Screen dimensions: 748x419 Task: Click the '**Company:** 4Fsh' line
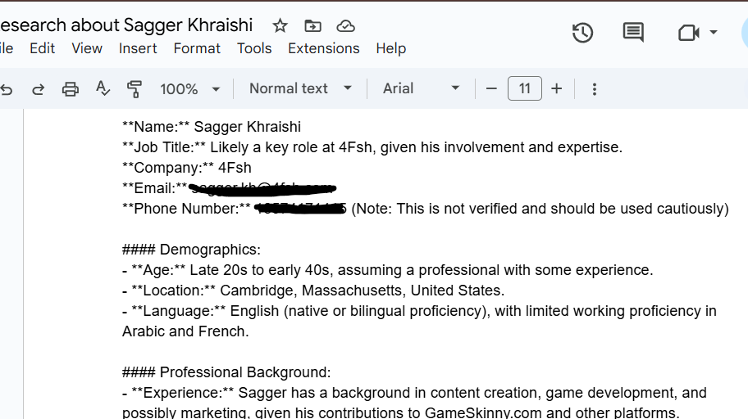click(186, 168)
